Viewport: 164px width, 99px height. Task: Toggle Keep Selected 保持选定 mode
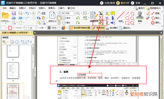98,28
